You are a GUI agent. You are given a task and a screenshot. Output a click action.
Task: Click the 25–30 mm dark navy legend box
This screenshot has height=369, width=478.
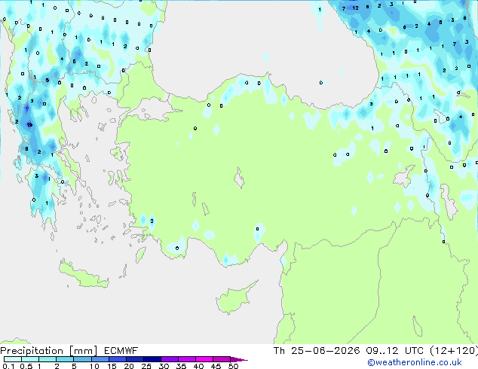[152, 359]
